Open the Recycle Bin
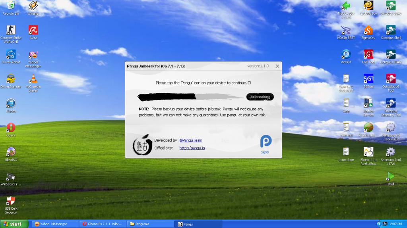This screenshot has width=407, height=228. click(x=11, y=6)
